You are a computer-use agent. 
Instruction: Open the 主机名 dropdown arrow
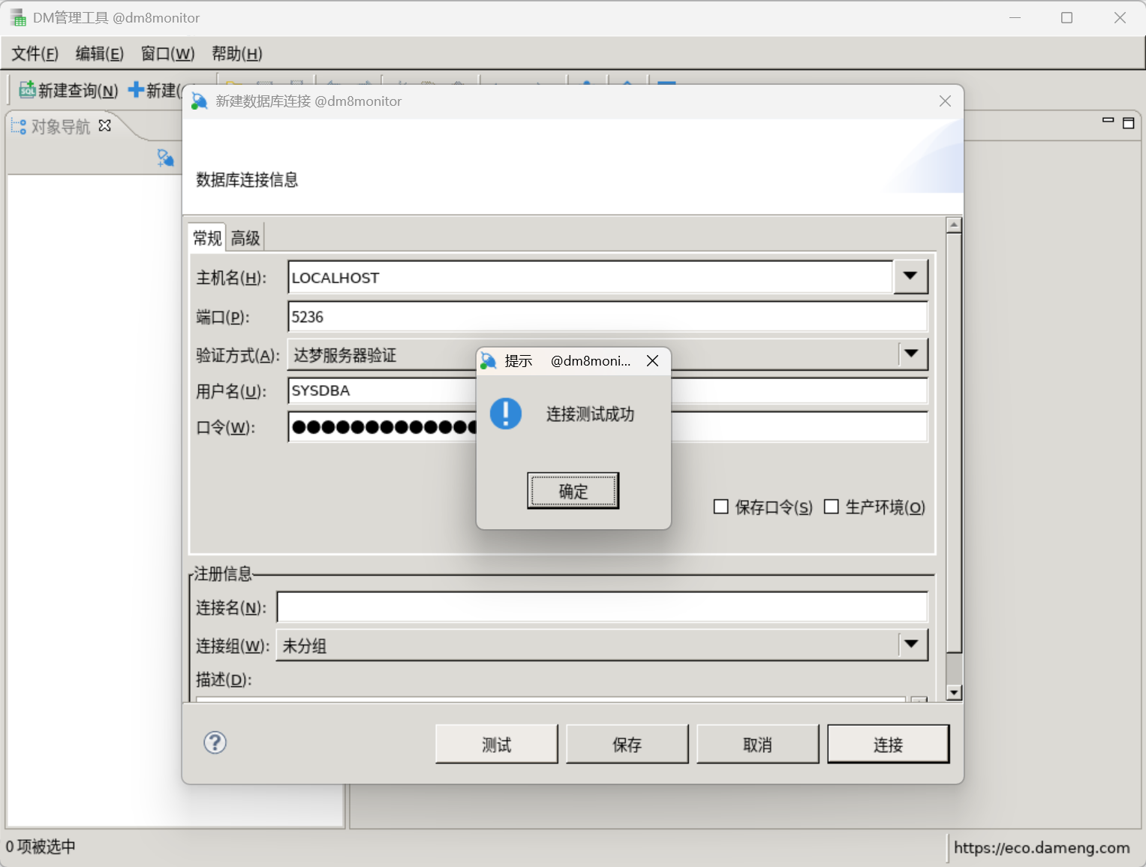pyautogui.click(x=910, y=276)
